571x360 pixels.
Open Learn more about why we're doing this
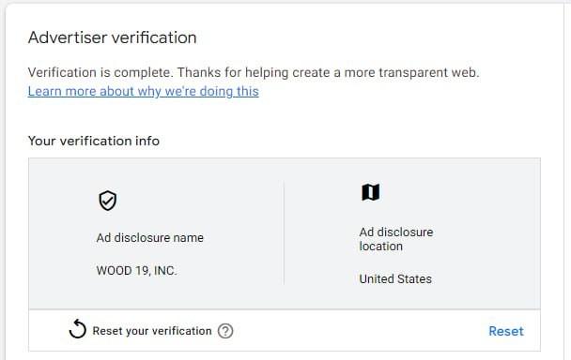[143, 91]
